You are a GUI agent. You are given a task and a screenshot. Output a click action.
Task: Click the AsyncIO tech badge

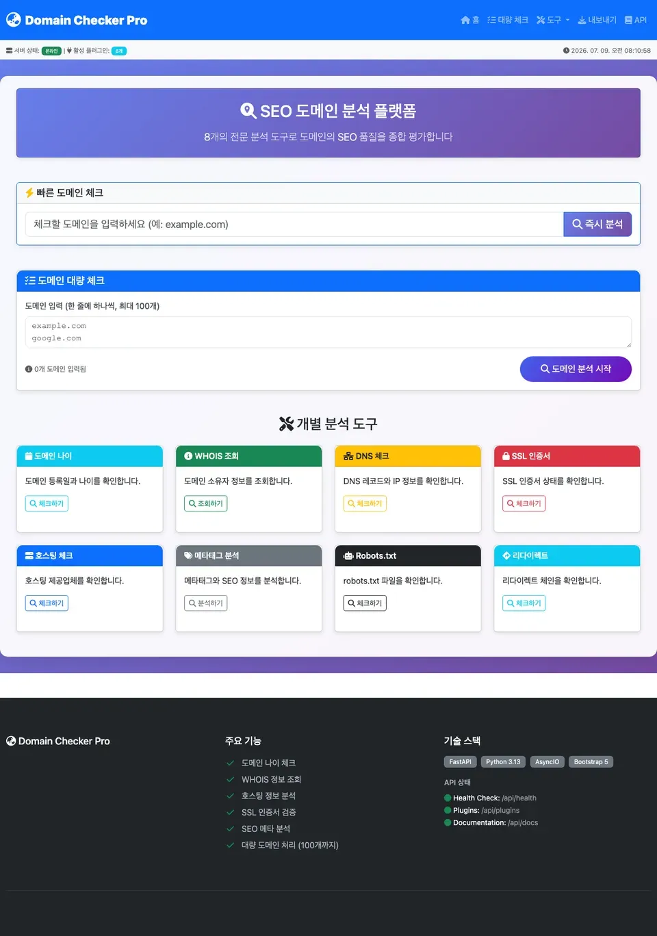[x=547, y=762]
